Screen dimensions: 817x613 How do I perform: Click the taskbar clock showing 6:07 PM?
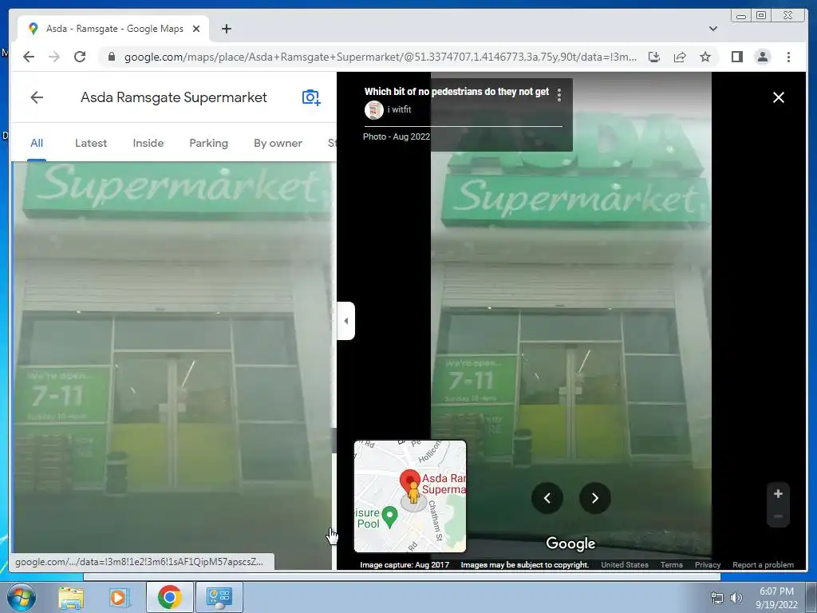776,598
